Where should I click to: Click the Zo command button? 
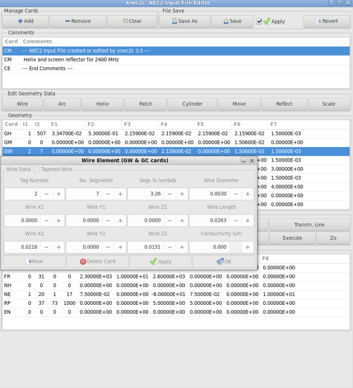333,238
